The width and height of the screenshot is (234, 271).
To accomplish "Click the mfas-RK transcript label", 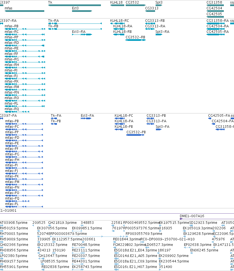I will [12, 81].
